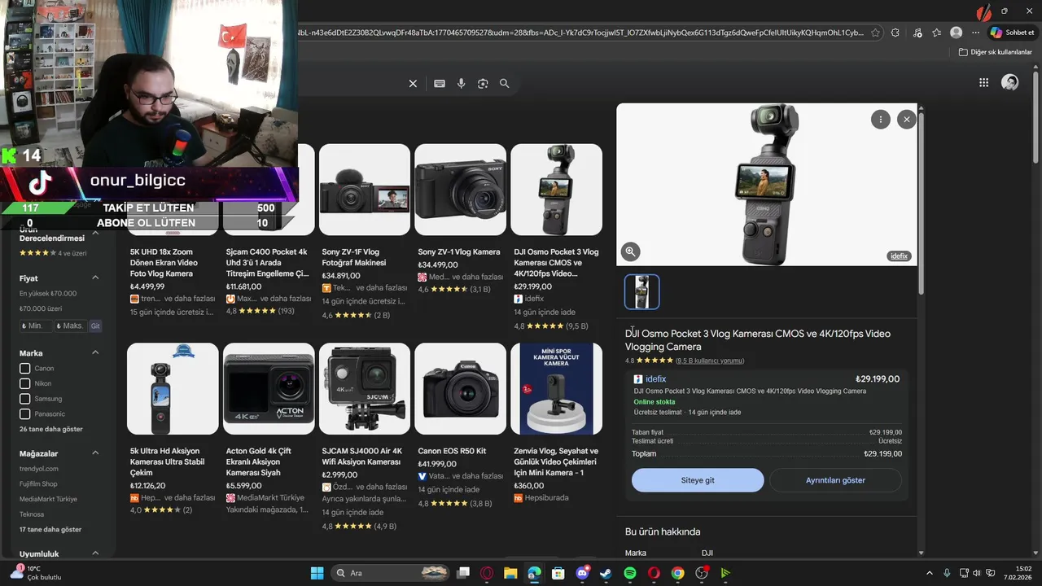Click the magnifier search submit icon
The width and height of the screenshot is (1042, 586).
(x=505, y=84)
